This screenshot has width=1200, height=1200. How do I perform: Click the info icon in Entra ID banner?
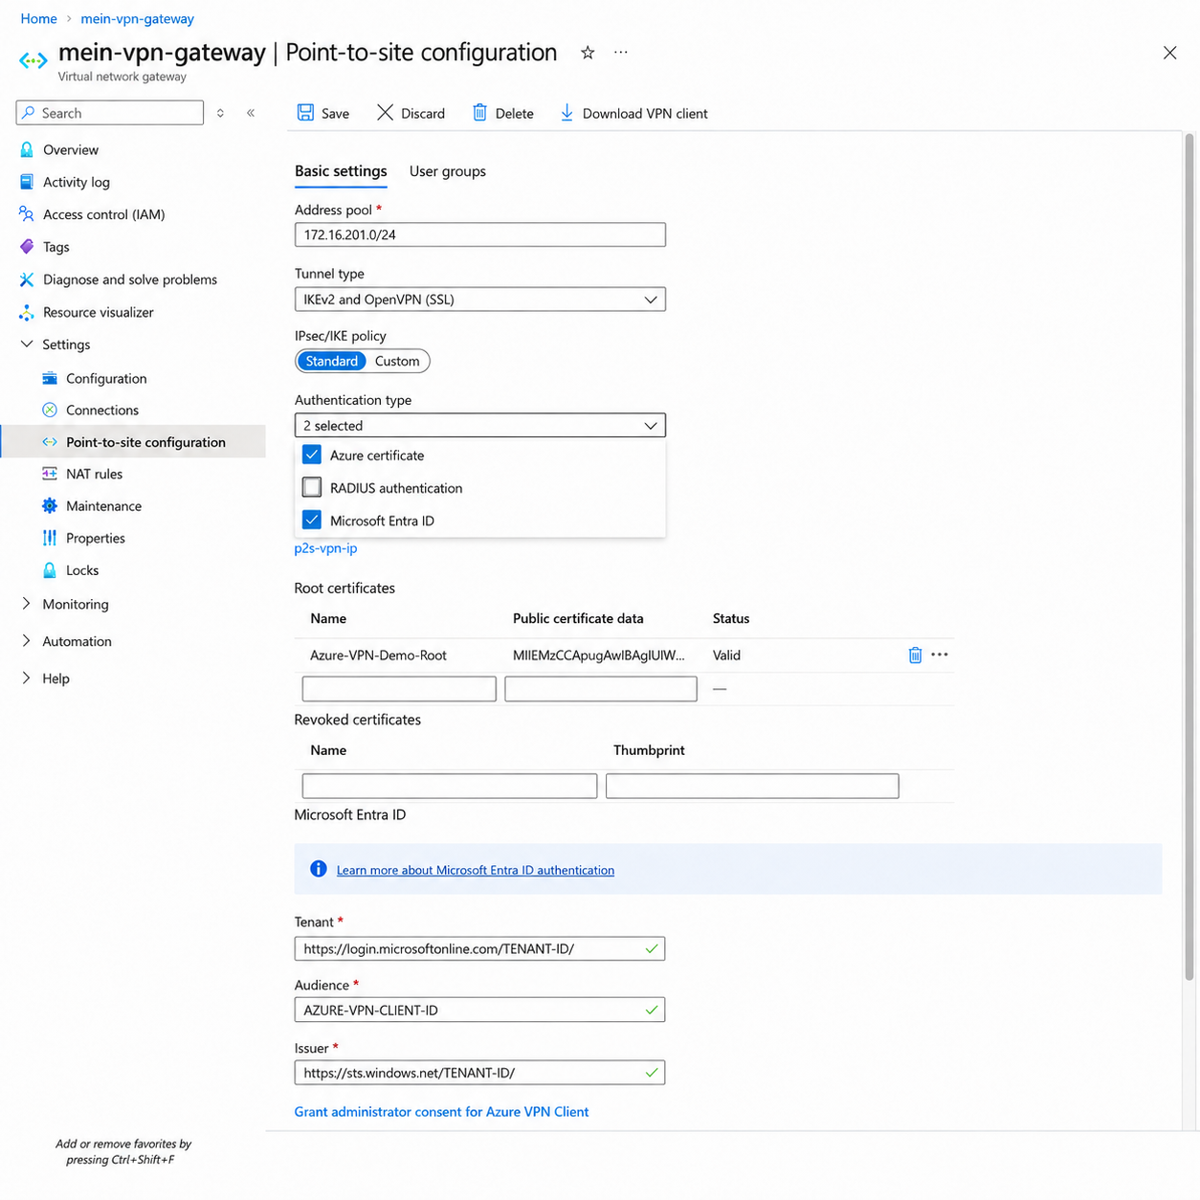[x=319, y=869]
